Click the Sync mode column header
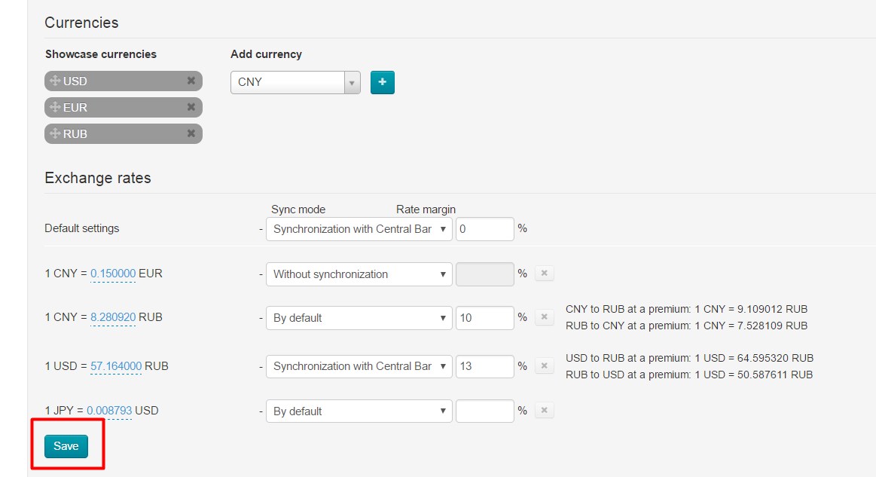This screenshot has height=477, width=876. (298, 209)
